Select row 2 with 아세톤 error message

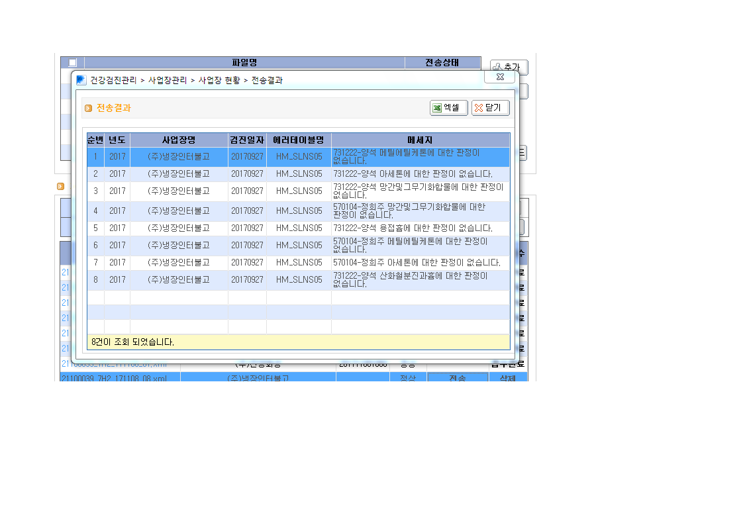[x=298, y=174]
